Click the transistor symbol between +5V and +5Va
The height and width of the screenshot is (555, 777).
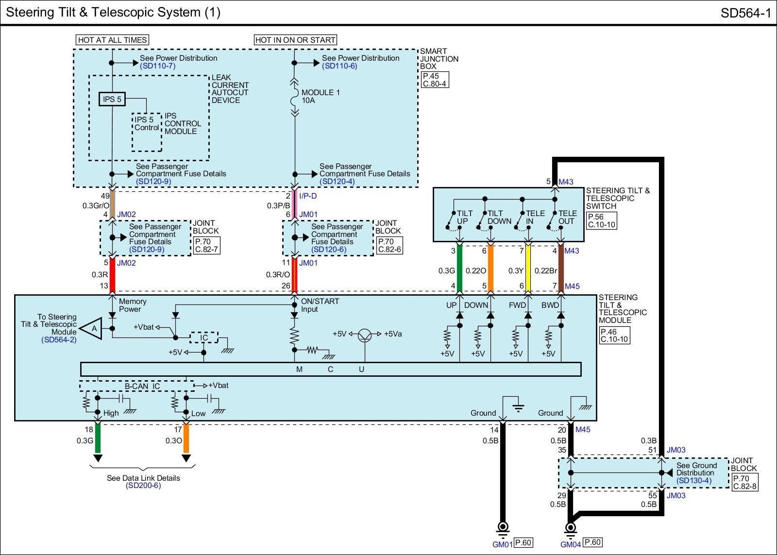point(365,334)
